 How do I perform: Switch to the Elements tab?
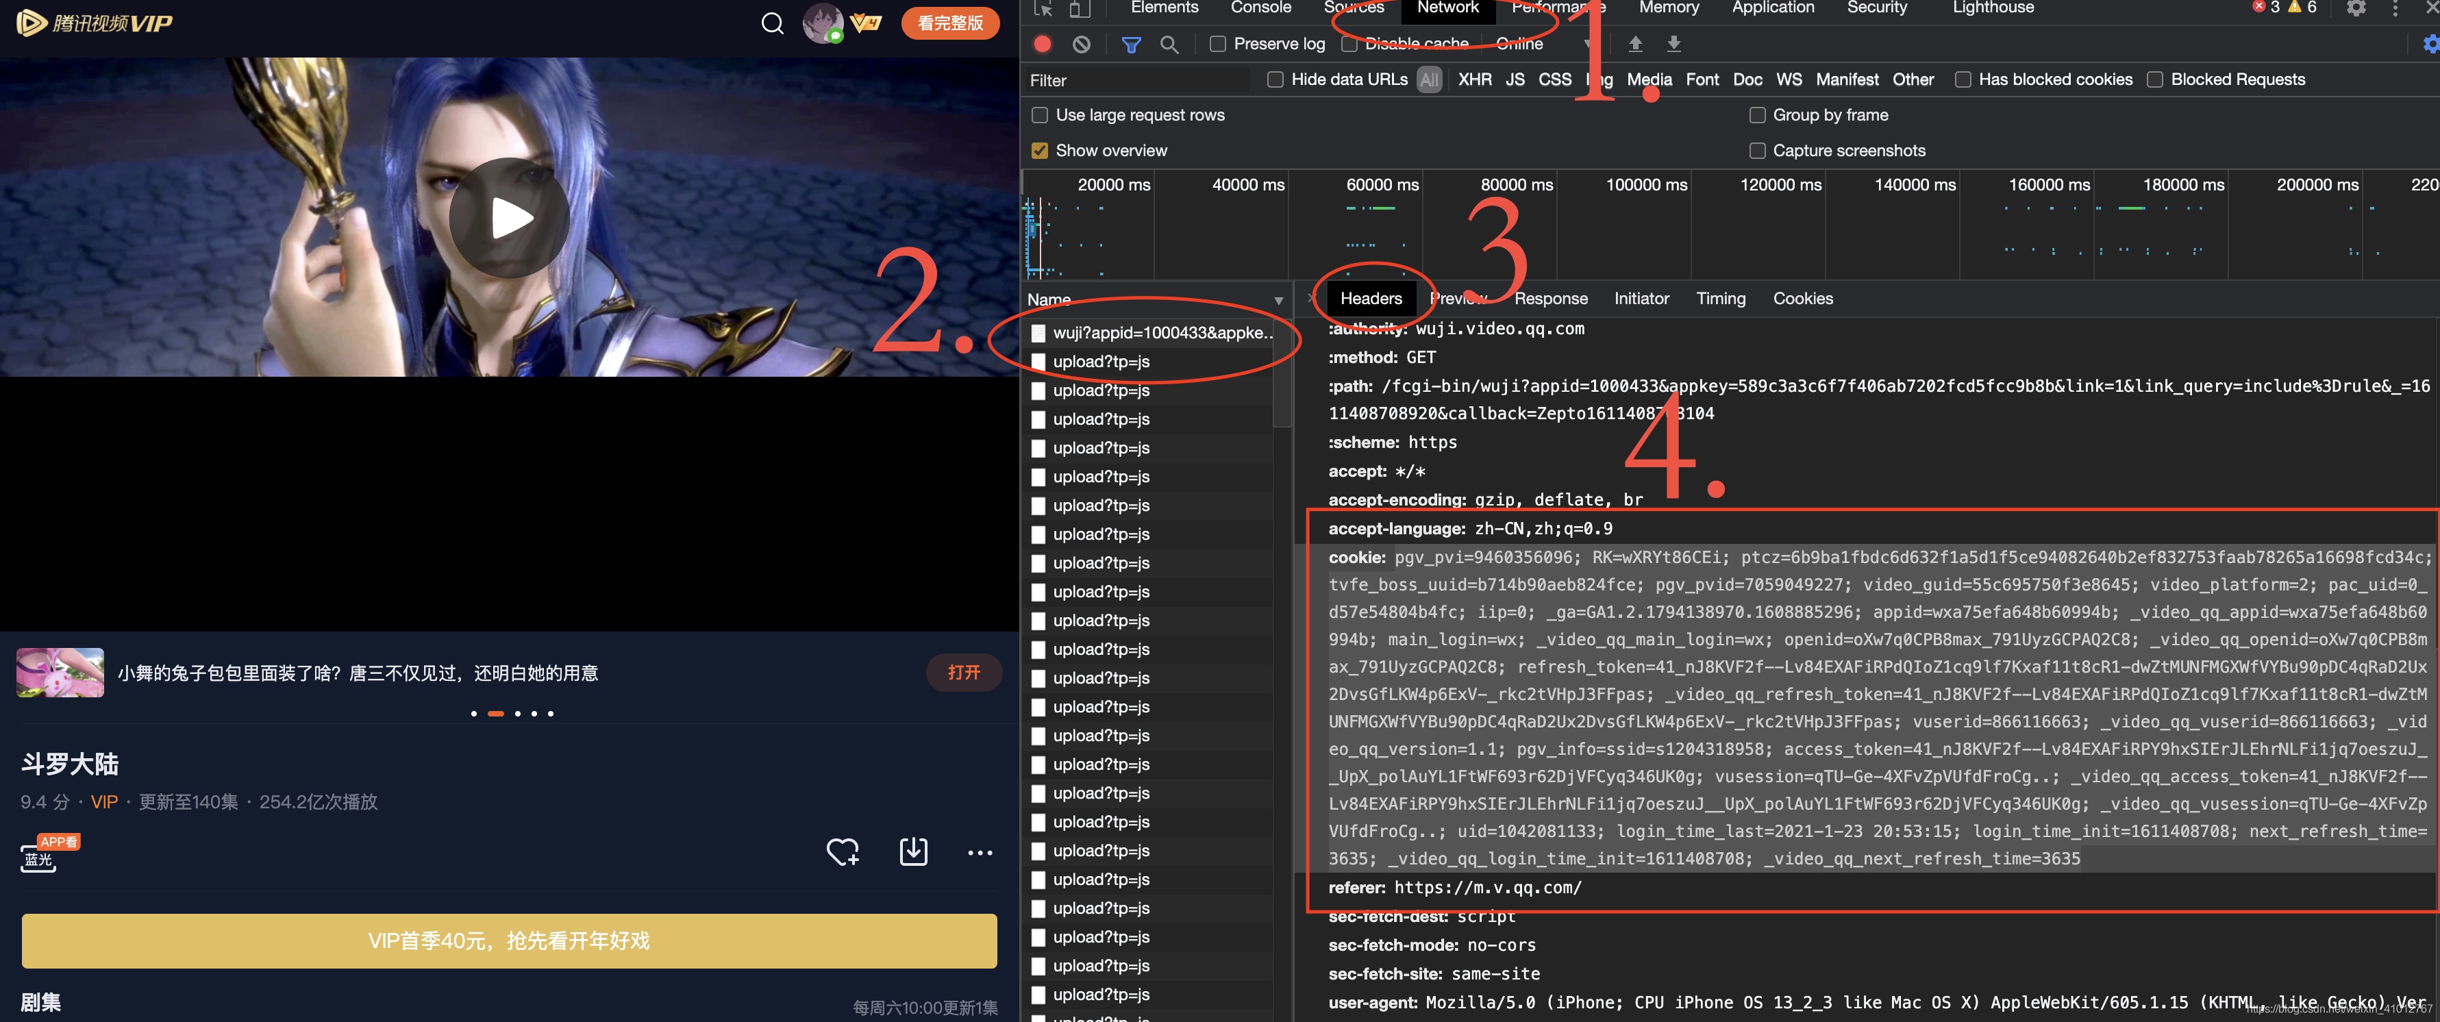1164,8
